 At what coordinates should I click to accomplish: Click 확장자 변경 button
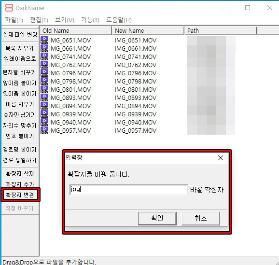click(x=20, y=195)
